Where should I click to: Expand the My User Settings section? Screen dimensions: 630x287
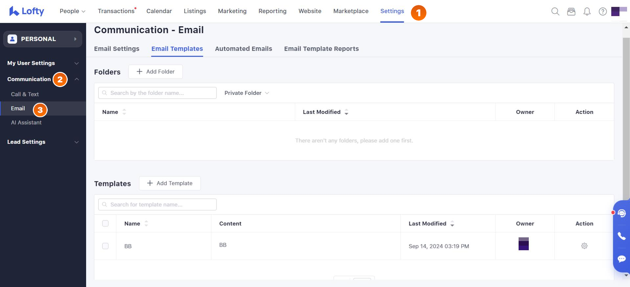coord(43,63)
